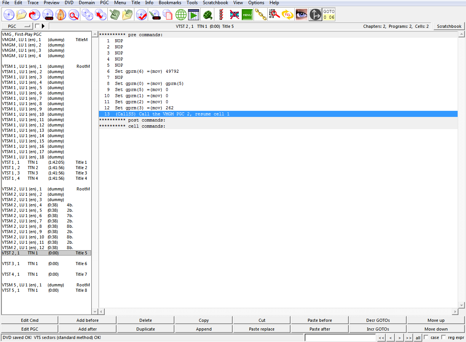Click the disc with red document icon
The width and height of the screenshot is (466, 342).
[168, 14]
